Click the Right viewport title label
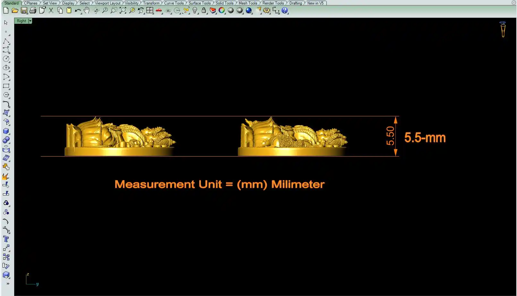Screen dimensions: 517x296 pos(22,21)
